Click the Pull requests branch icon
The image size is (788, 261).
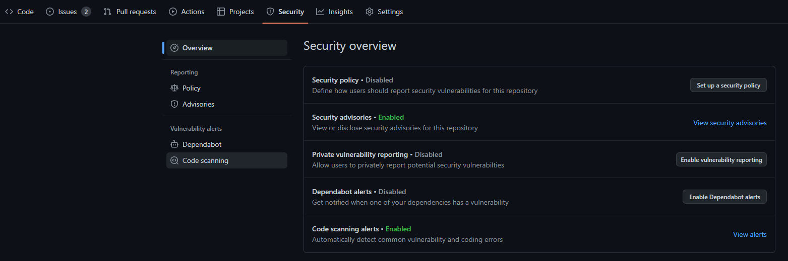107,12
